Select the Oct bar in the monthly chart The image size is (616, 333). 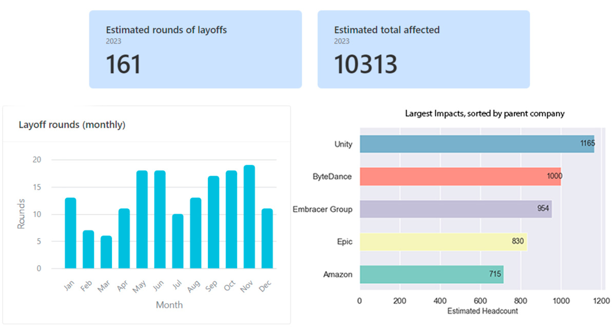coord(232,220)
